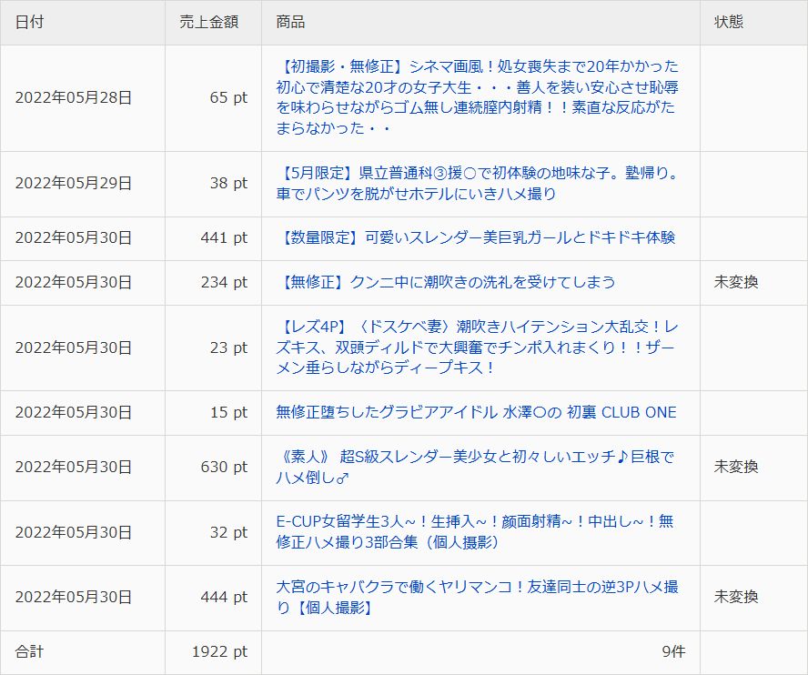Click the 売上金額 column header
The height and width of the screenshot is (675, 808).
[x=208, y=22]
